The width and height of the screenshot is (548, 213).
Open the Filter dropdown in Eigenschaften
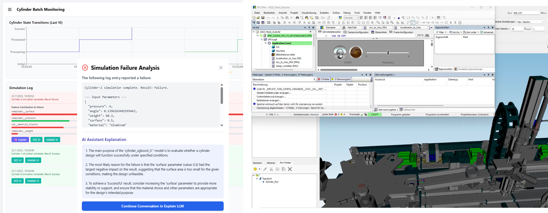[441, 32]
